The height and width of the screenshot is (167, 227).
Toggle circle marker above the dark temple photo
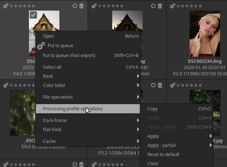pyautogui.click(x=153, y=6)
